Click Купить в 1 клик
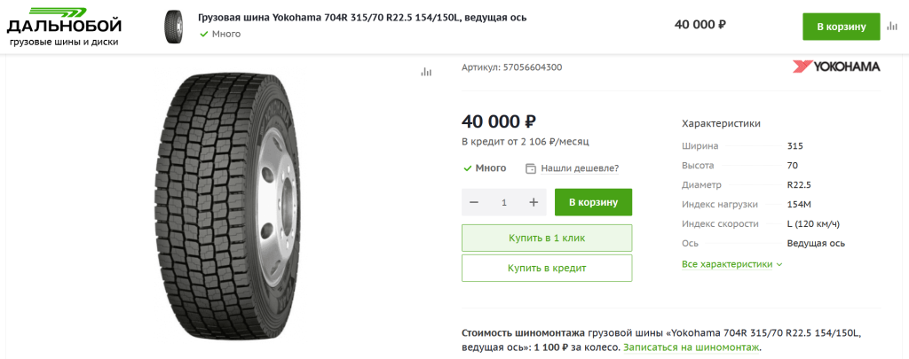The width and height of the screenshot is (909, 359). 547,238
